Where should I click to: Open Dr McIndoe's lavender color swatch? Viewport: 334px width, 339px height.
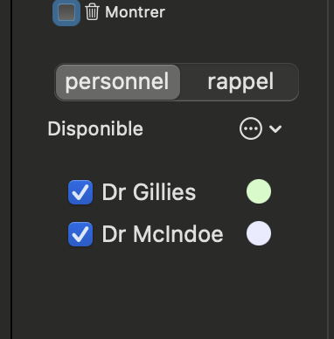pyautogui.click(x=259, y=233)
